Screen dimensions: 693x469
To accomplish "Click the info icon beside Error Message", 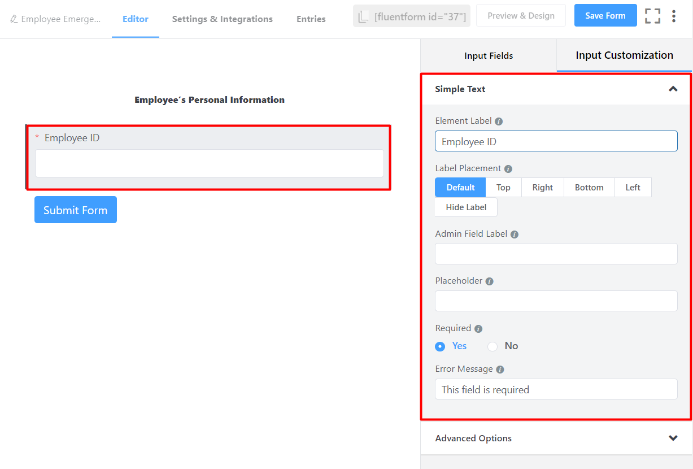I will (500, 369).
